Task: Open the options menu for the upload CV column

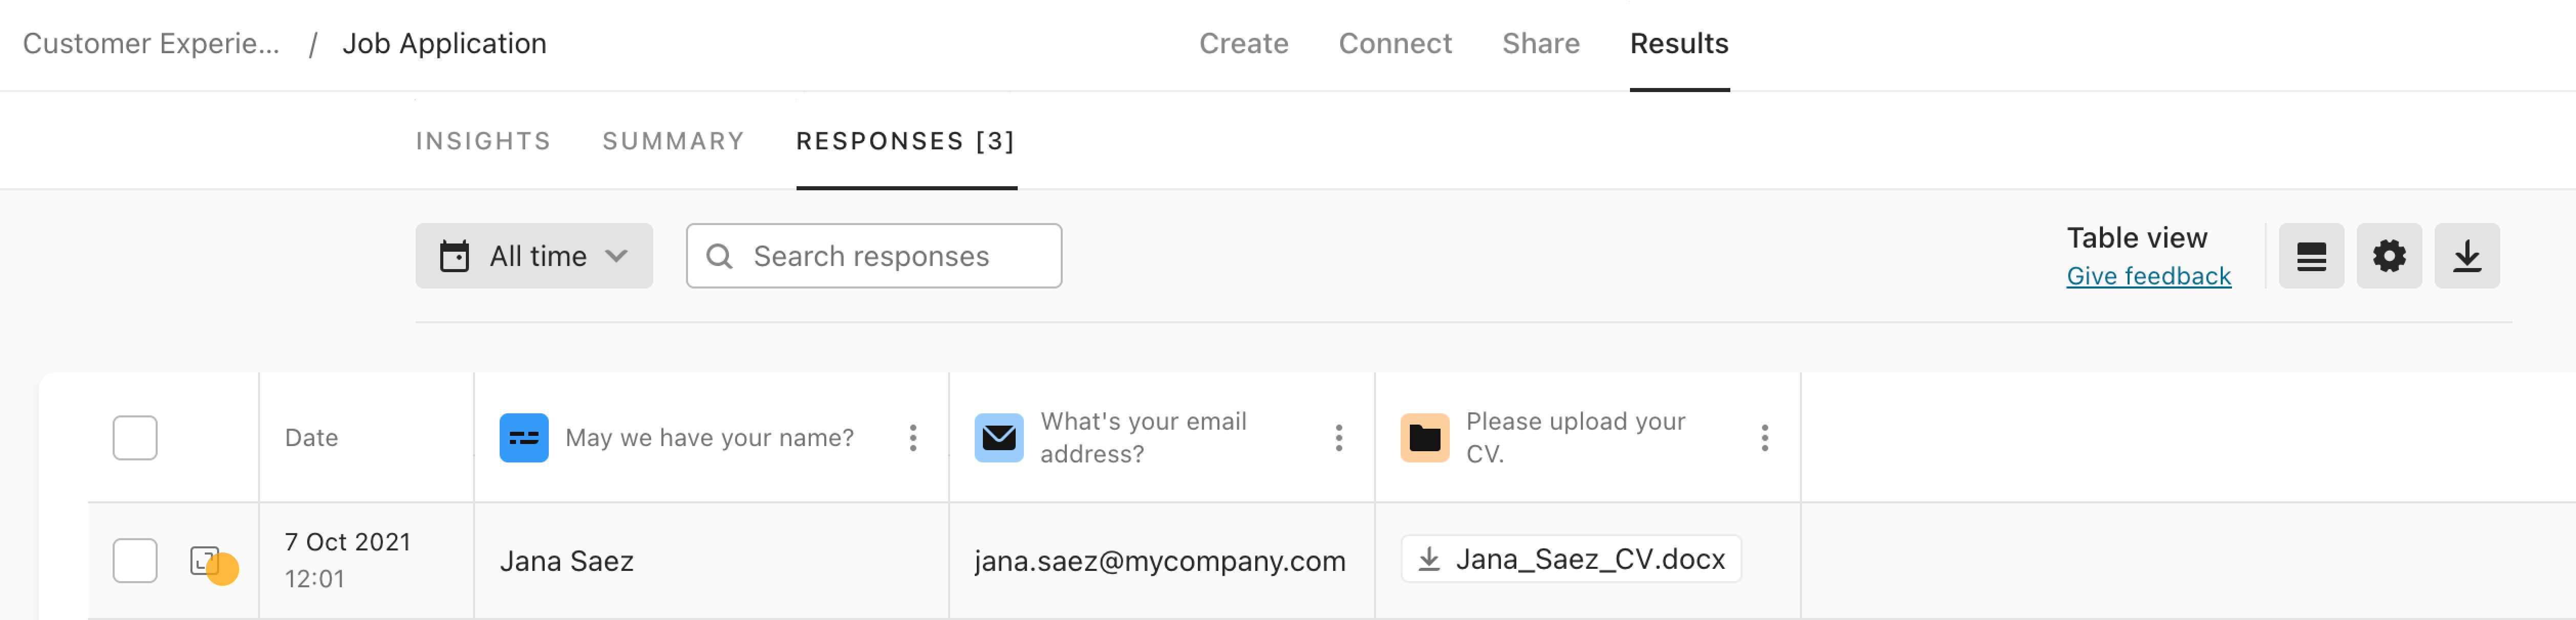Action: [x=1764, y=438]
